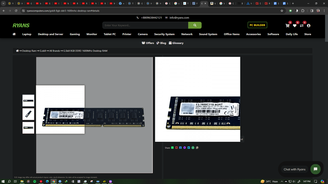Open the Office Items menu
The image size is (328, 184).
(x=232, y=34)
